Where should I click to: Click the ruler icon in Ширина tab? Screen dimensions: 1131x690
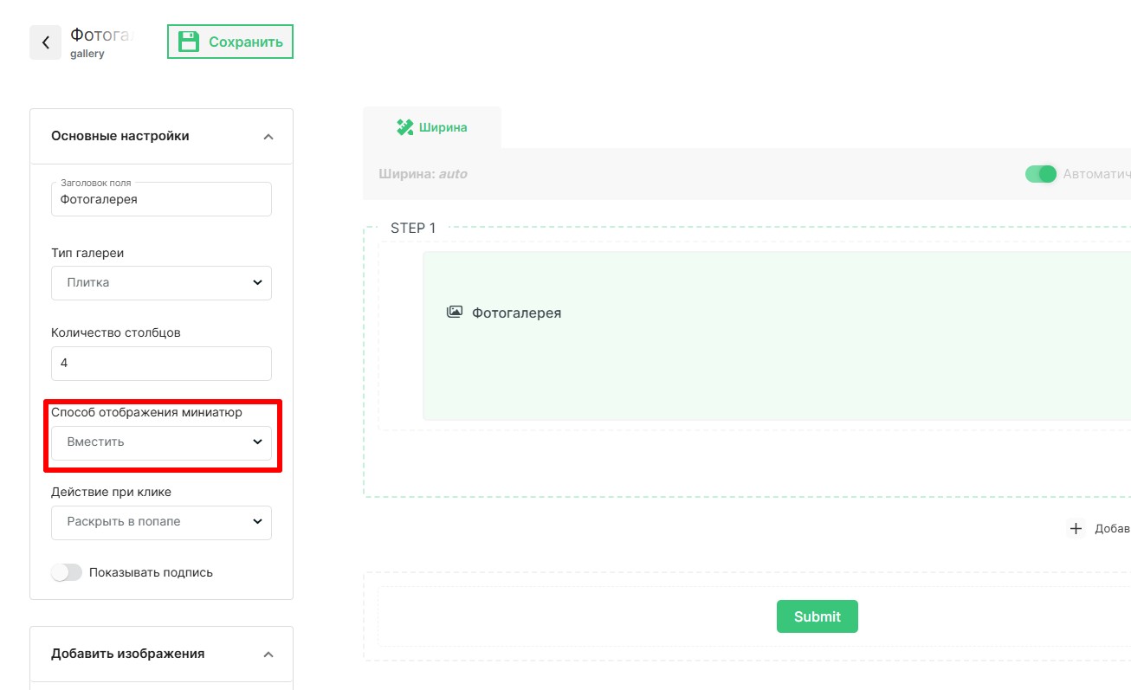pos(404,127)
